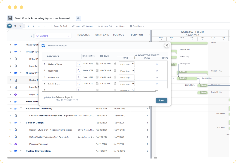Open From Date calendar for Roger Moss
236x163 pixels.
[97, 70]
